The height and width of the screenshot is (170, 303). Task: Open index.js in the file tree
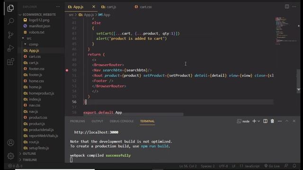point(35,99)
